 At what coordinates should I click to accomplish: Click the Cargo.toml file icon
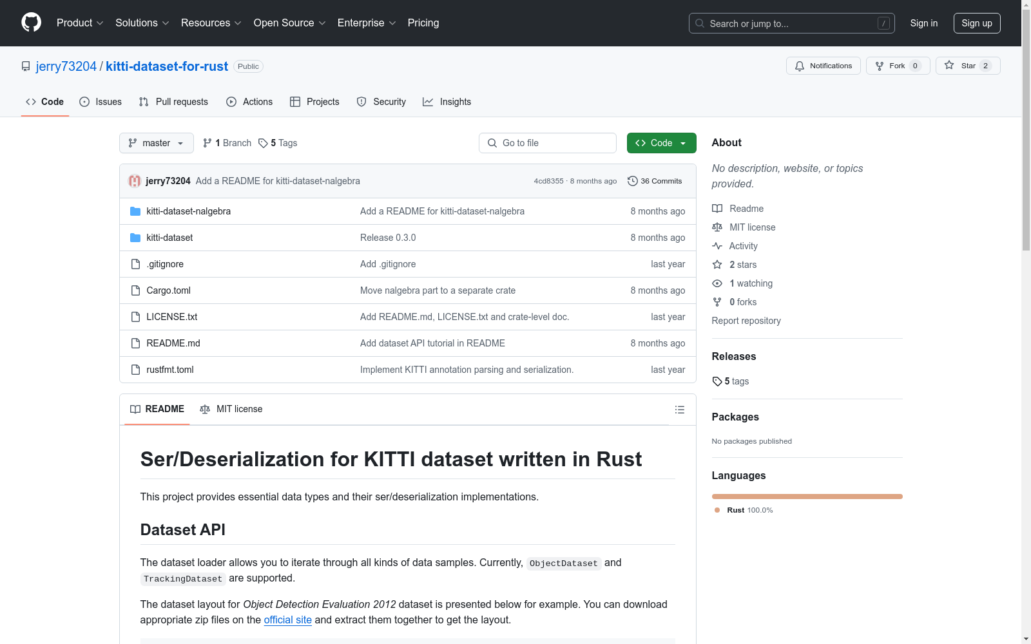(135, 290)
